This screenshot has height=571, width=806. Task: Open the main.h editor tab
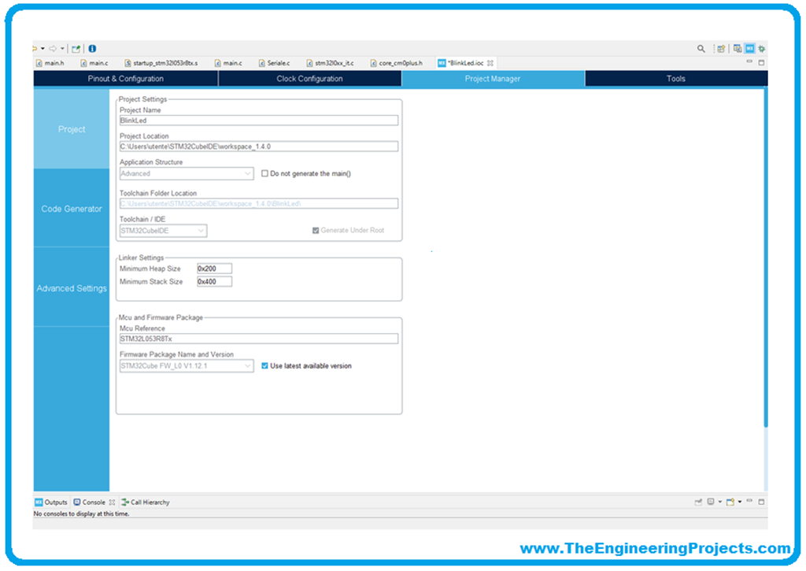[x=50, y=63]
